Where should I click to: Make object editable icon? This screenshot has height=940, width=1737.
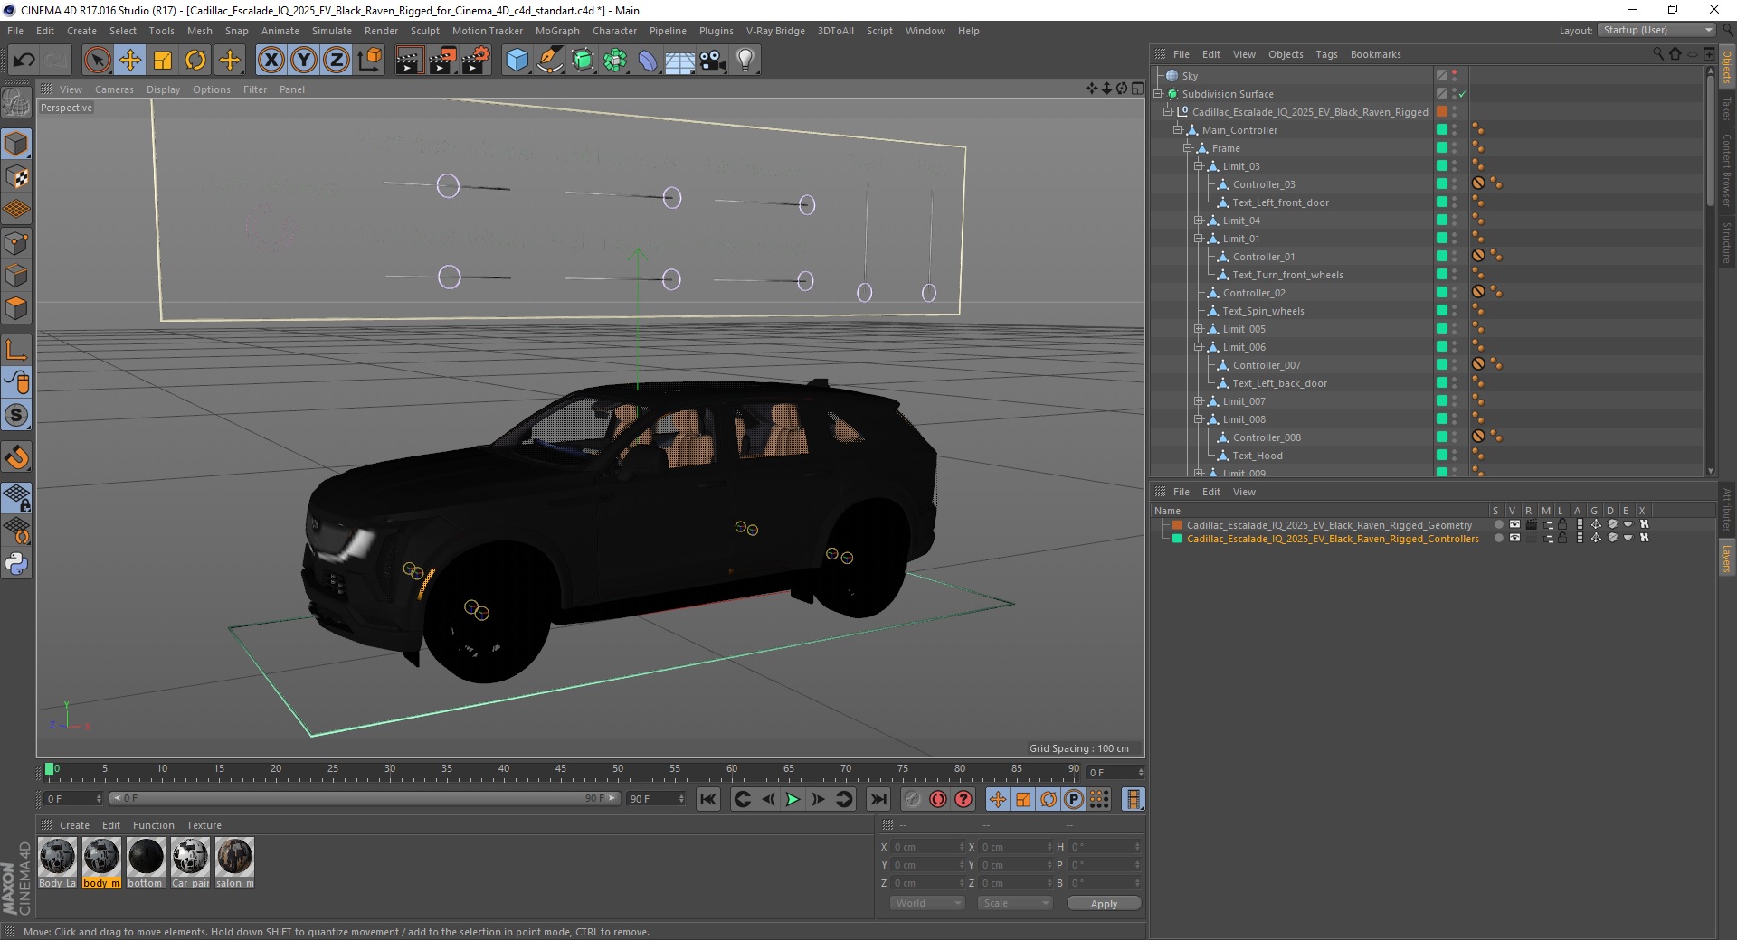(x=16, y=103)
